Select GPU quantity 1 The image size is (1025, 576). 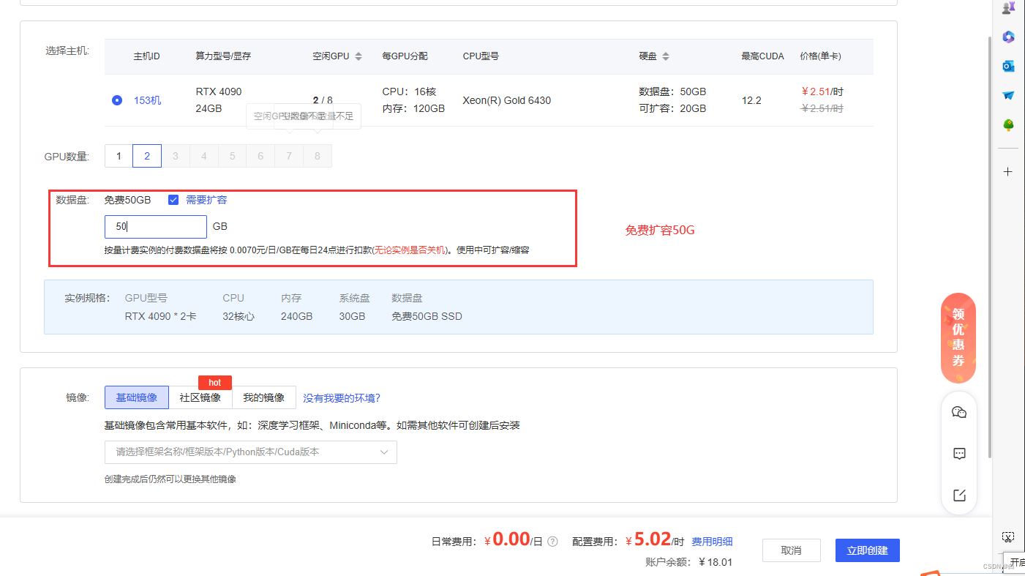119,156
